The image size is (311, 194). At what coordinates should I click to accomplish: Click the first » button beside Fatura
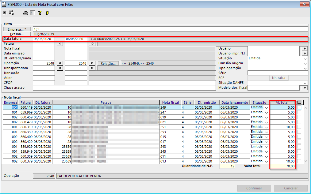coord(60,44)
